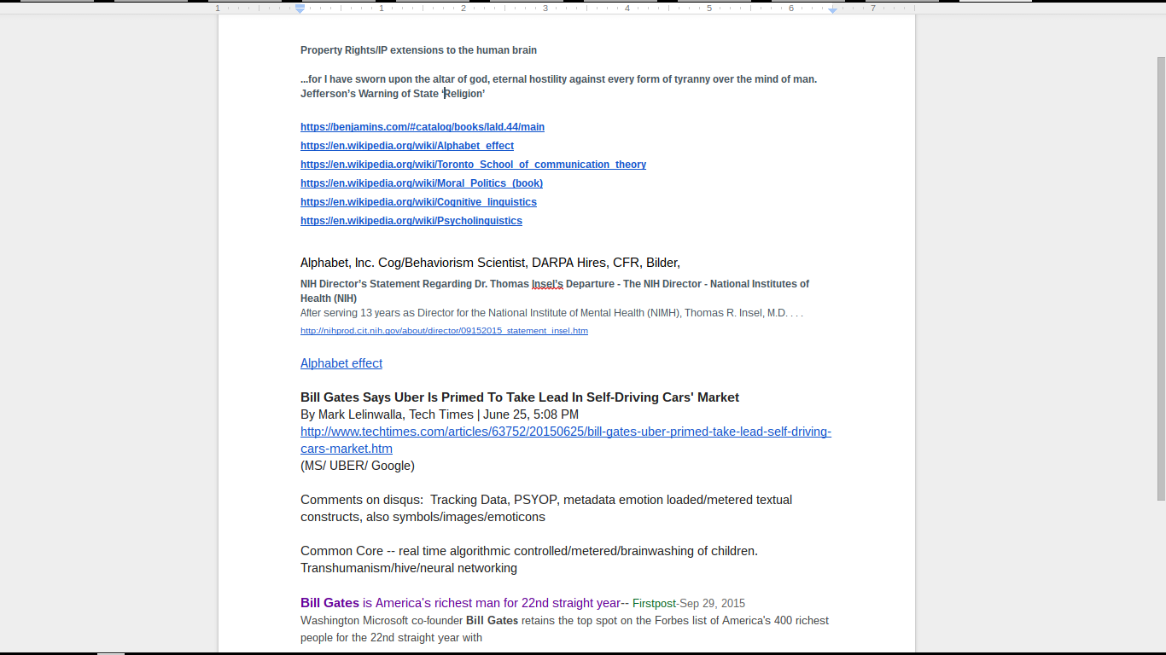Click the ruler at the 4 inch mark
Screen dimensions: 1166x655
[x=627, y=8]
